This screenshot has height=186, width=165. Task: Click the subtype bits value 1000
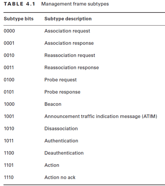tap(9, 104)
